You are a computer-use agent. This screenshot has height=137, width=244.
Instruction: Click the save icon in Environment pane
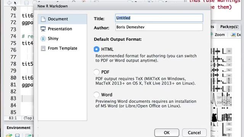pyautogui.click(x=18, y=135)
